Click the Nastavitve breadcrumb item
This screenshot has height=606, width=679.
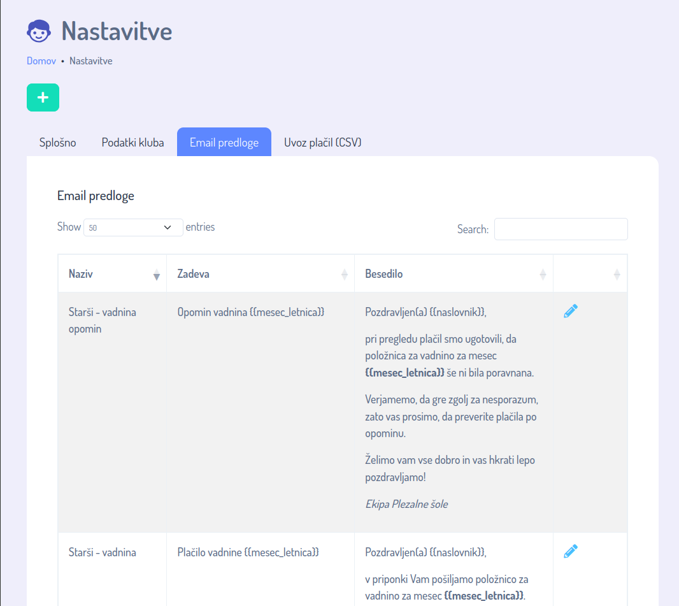pos(91,61)
